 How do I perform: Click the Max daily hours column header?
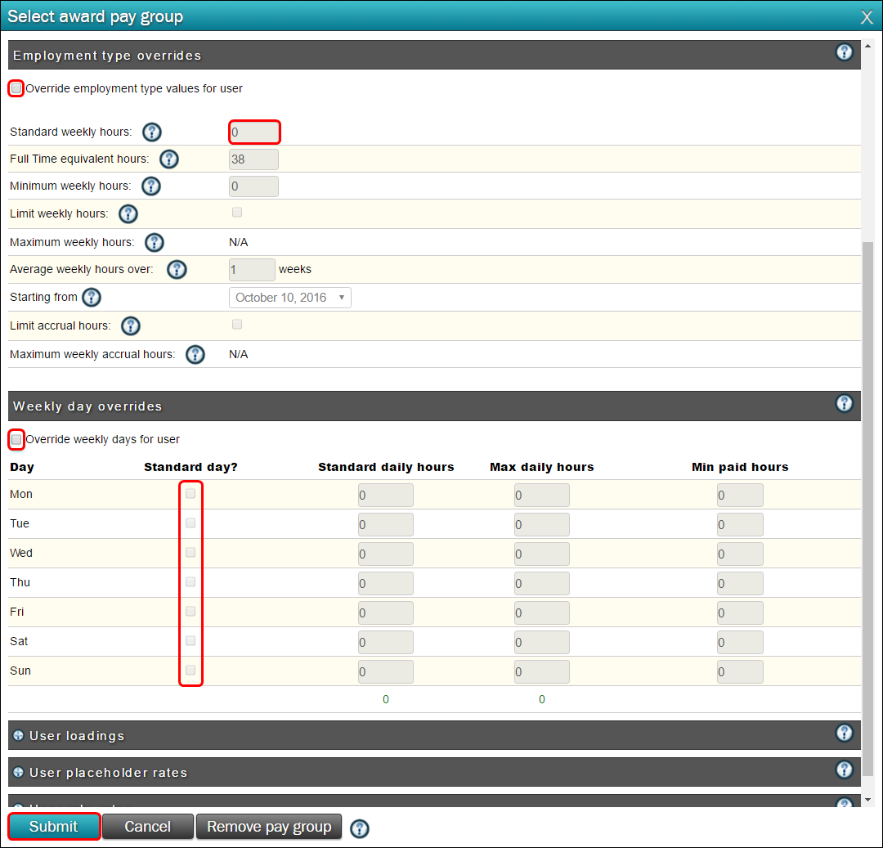tap(542, 467)
